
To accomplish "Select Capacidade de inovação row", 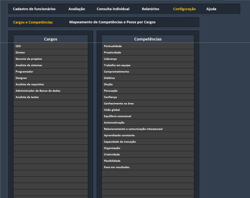I will pyautogui.click(x=148, y=141).
